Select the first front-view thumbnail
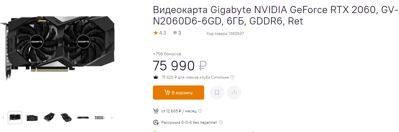This screenshot has height=132, width=399. (15, 118)
